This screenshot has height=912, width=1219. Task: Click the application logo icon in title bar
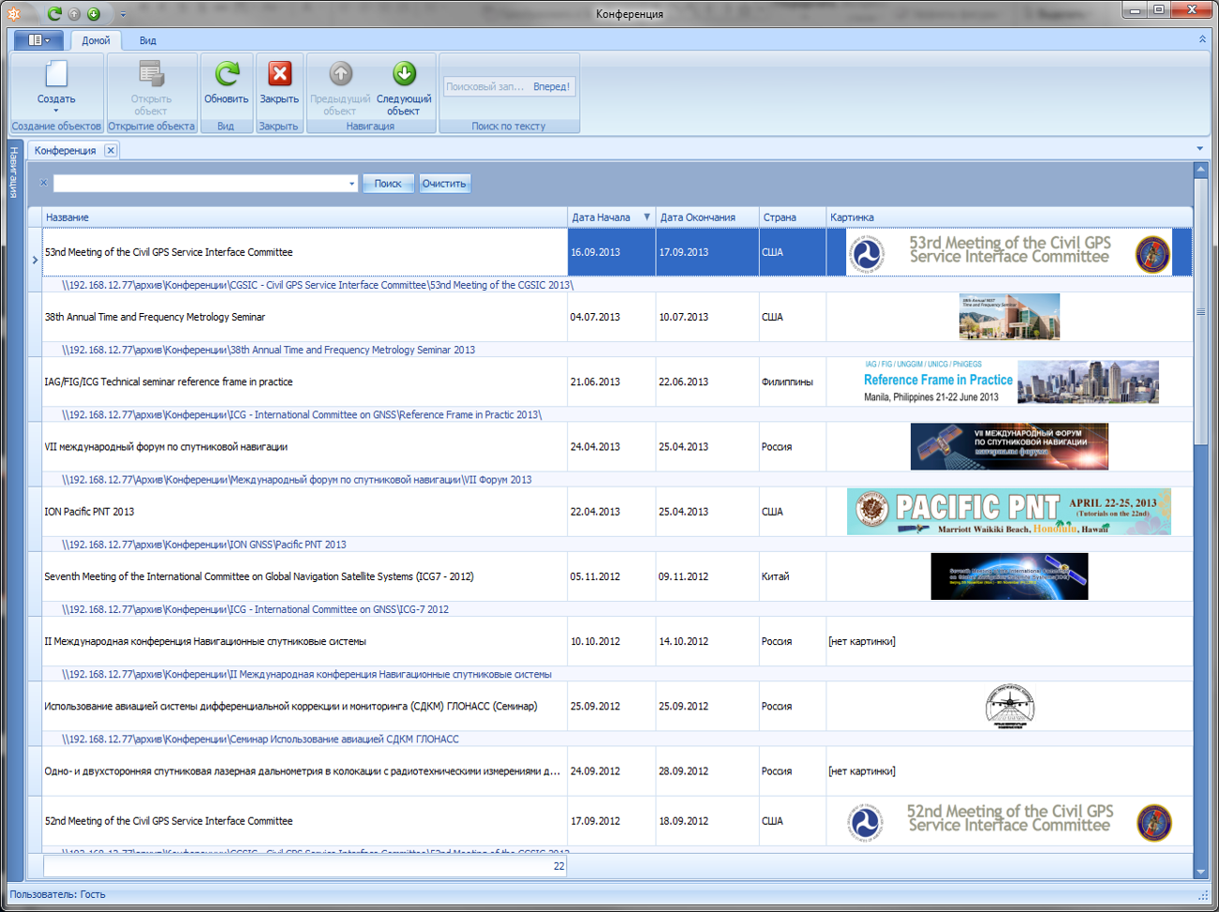click(x=14, y=13)
